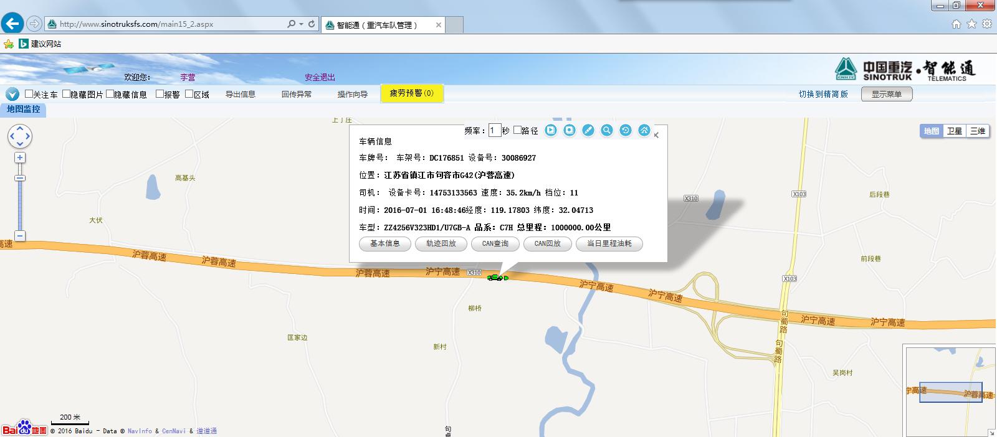Click the 当日里程油耗 button

click(609, 244)
